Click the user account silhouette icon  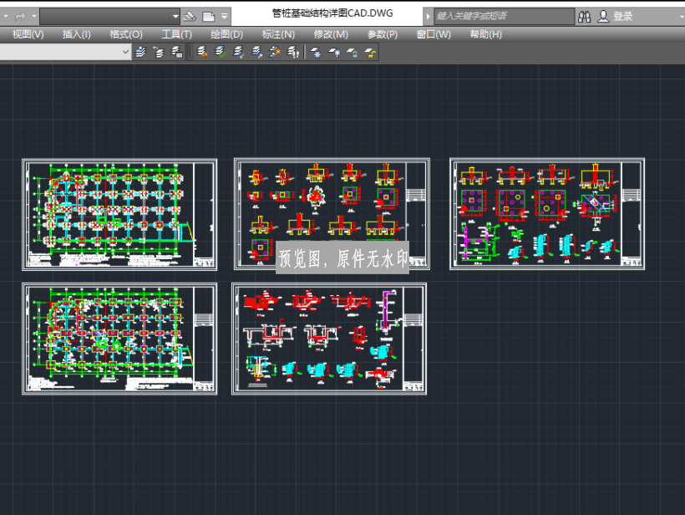(x=603, y=17)
